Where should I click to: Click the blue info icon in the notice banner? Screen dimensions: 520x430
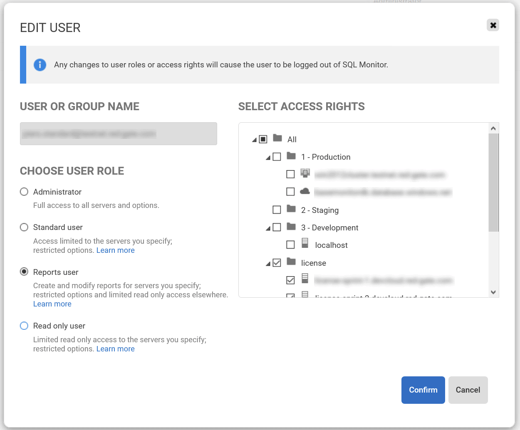(x=40, y=65)
